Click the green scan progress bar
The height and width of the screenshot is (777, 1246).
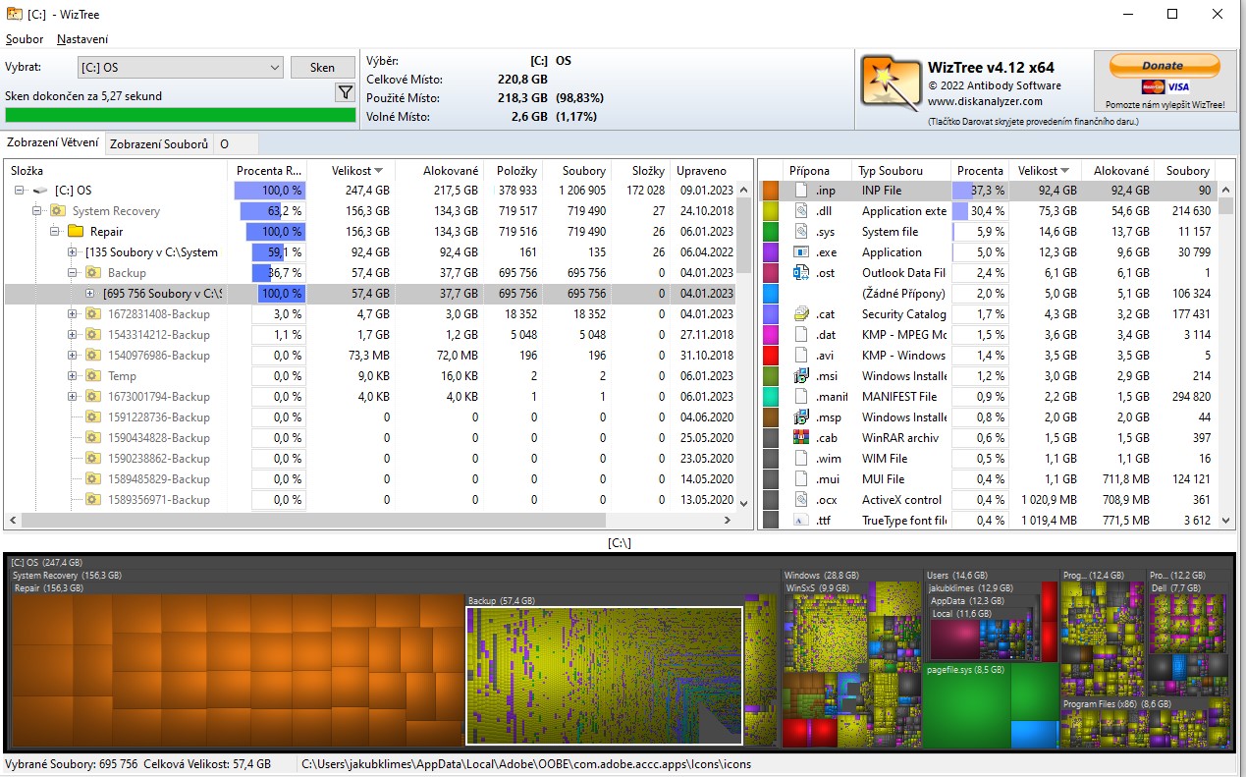[181, 115]
